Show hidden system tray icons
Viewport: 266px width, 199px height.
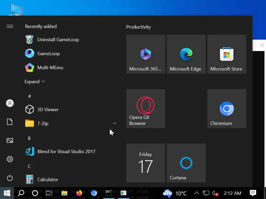[196, 193]
